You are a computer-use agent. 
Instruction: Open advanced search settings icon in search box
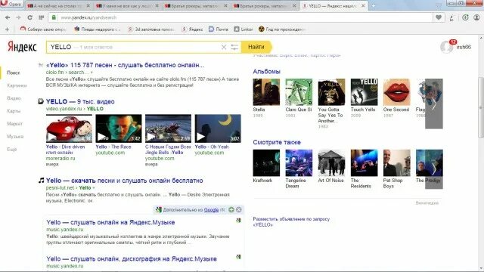(x=234, y=47)
